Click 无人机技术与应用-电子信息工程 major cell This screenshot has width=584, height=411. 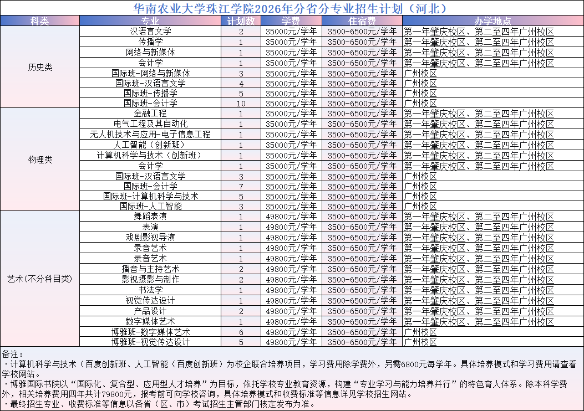coord(150,134)
